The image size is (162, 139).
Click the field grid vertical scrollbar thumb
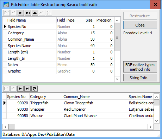point(117,37)
